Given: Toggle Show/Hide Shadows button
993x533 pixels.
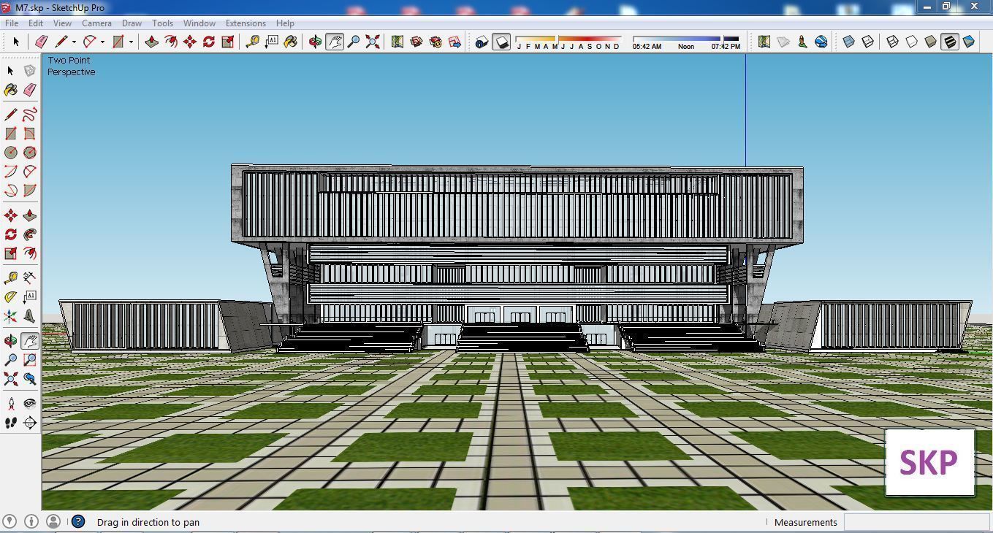Looking at the screenshot, I should [x=501, y=42].
